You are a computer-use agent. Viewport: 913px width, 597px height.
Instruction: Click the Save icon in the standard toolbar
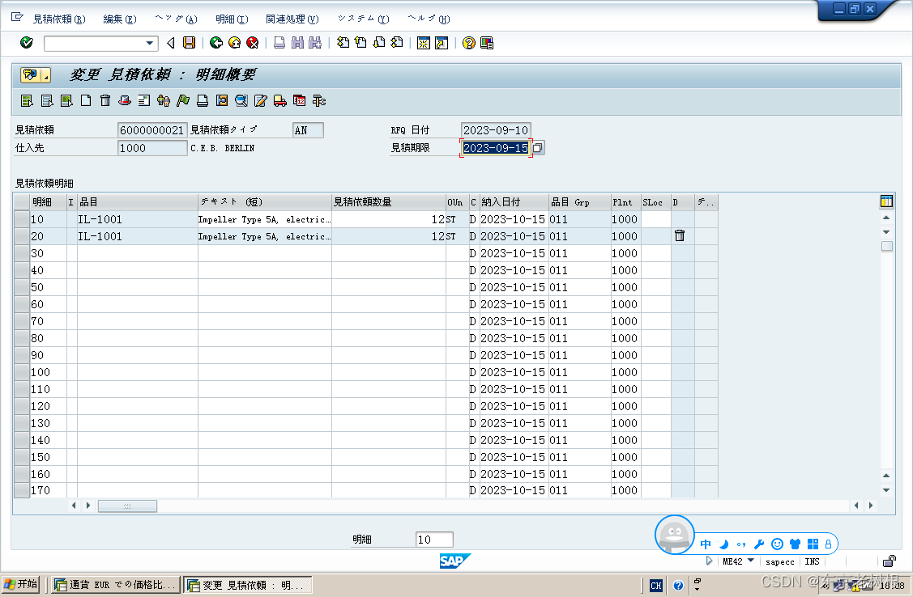point(189,43)
